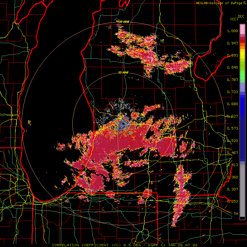
Task: Click the 0.840 color scale value
Action: point(232,68)
